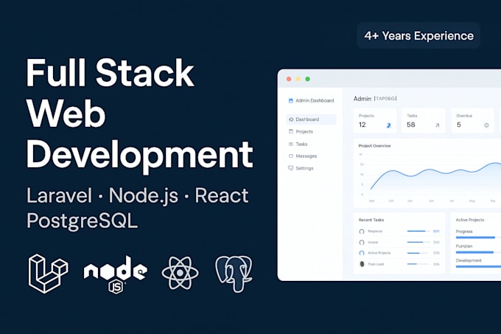The height and width of the screenshot is (334, 501).
Task: Click the bar under Purrplan label
Action: tap(478, 252)
